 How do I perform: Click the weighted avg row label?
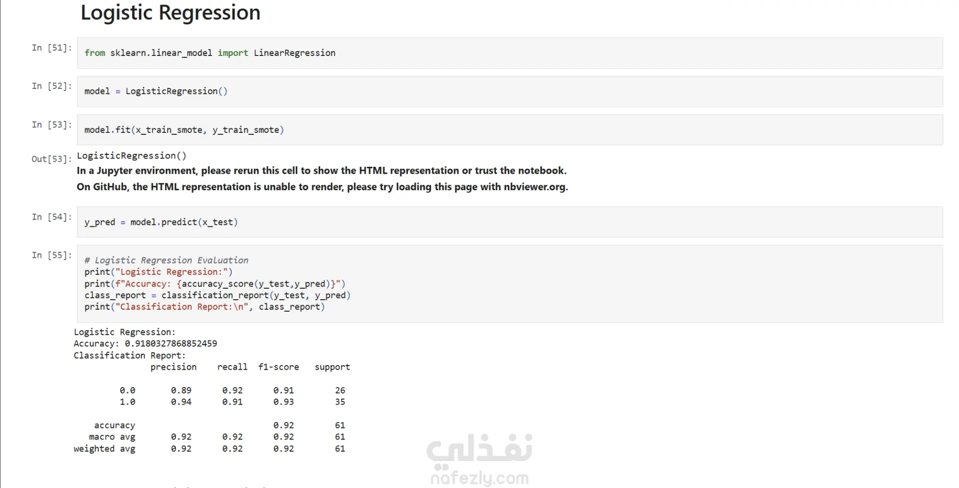click(x=104, y=449)
